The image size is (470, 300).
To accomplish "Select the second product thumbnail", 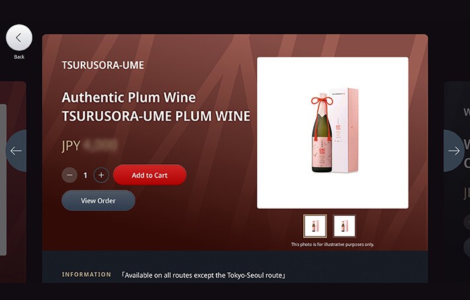I will pyautogui.click(x=344, y=226).
